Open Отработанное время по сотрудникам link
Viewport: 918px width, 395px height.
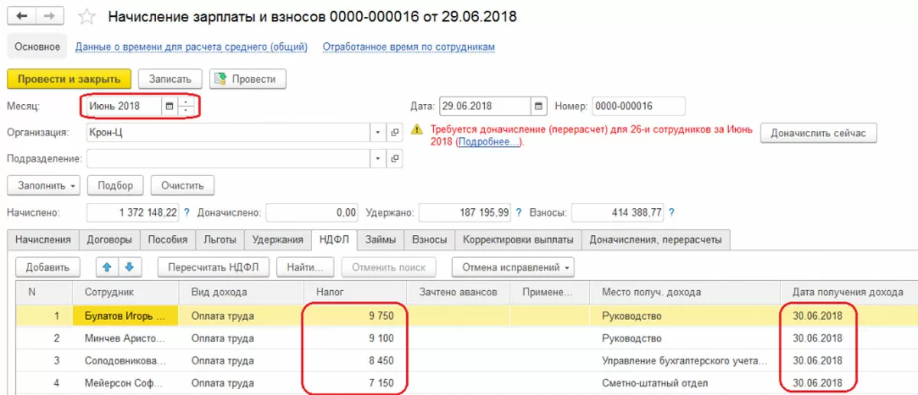tap(409, 47)
